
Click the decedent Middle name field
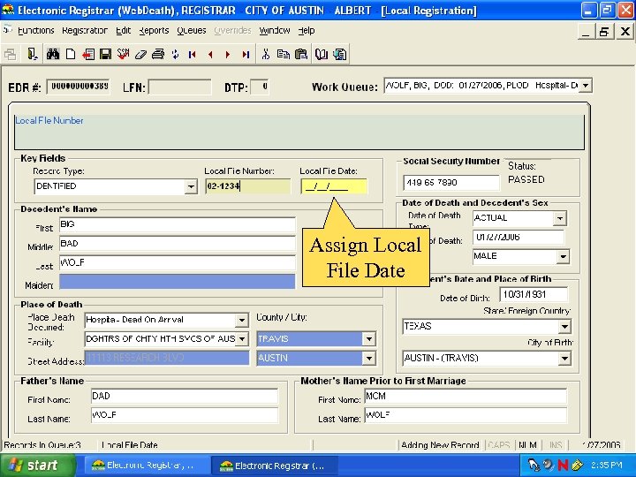(x=178, y=244)
